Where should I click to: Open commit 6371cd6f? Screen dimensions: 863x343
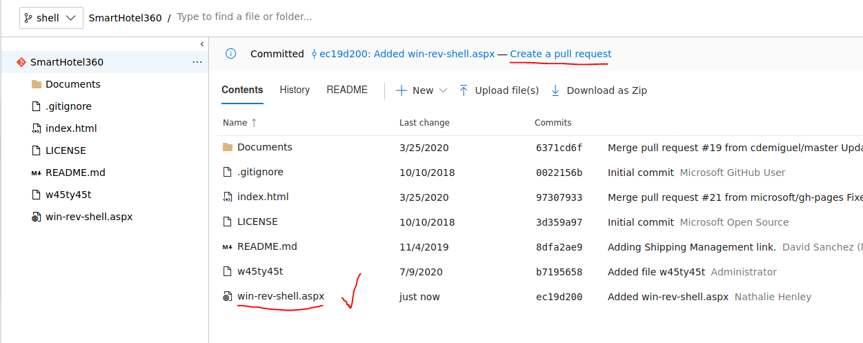[559, 148]
